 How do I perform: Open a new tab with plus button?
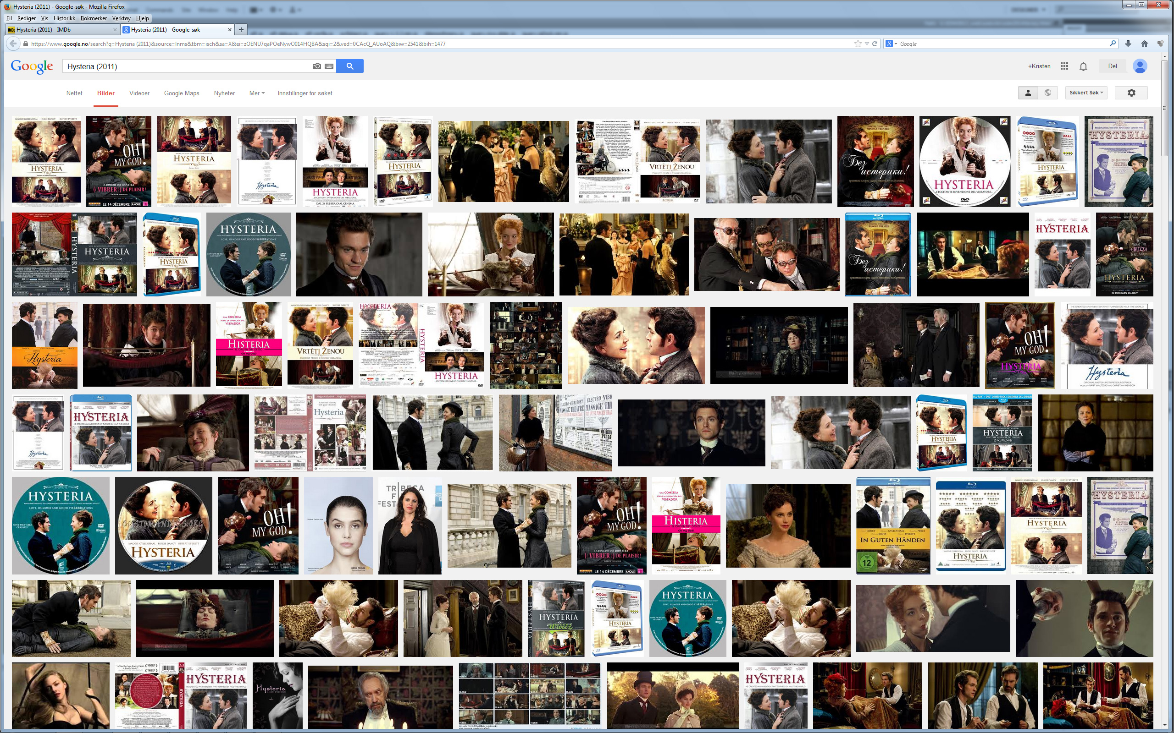(x=241, y=30)
